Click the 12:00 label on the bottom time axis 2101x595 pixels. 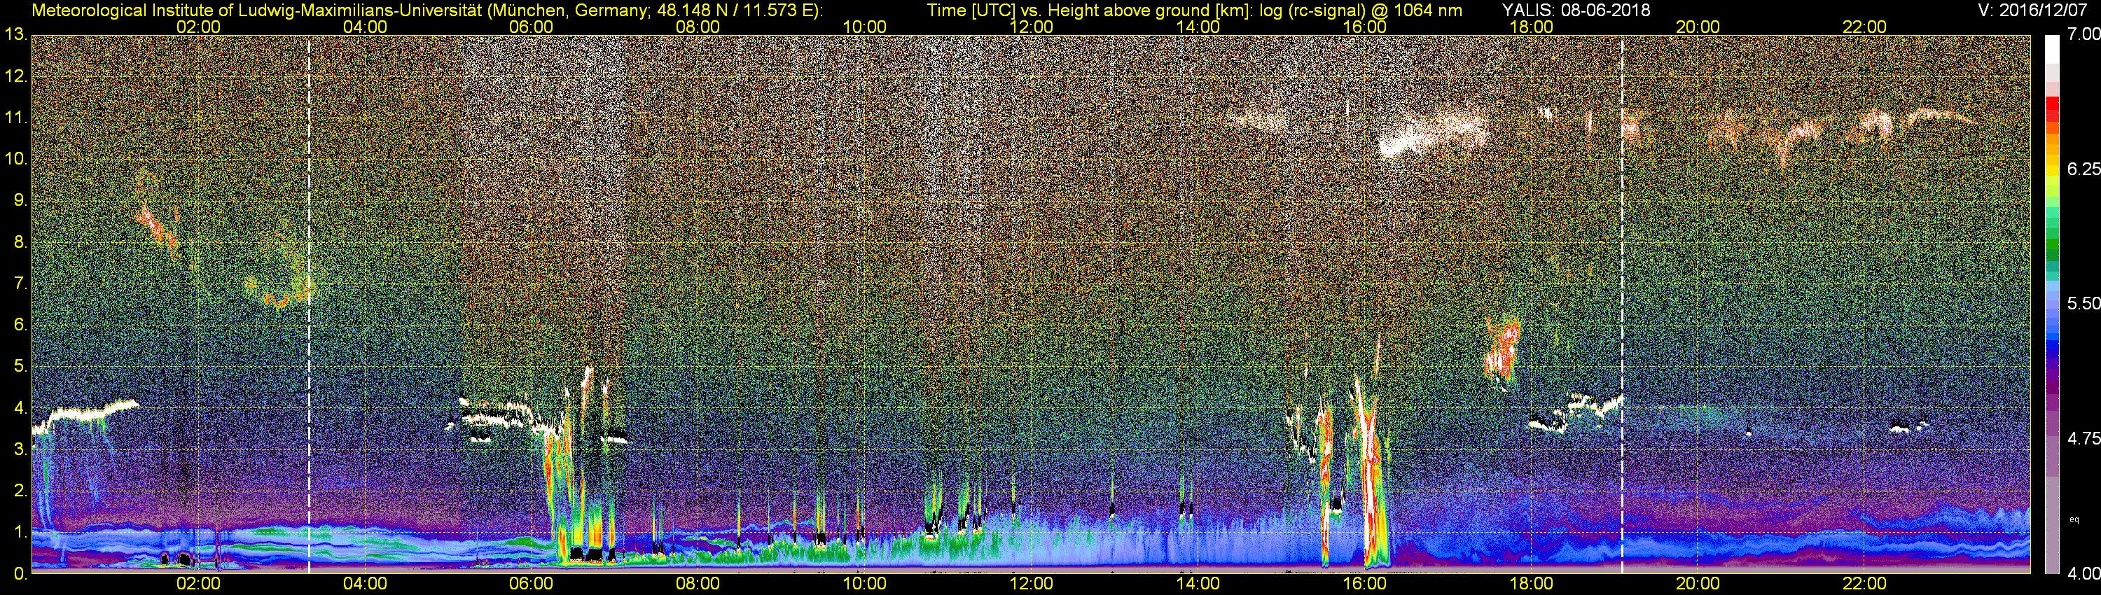tap(1031, 584)
